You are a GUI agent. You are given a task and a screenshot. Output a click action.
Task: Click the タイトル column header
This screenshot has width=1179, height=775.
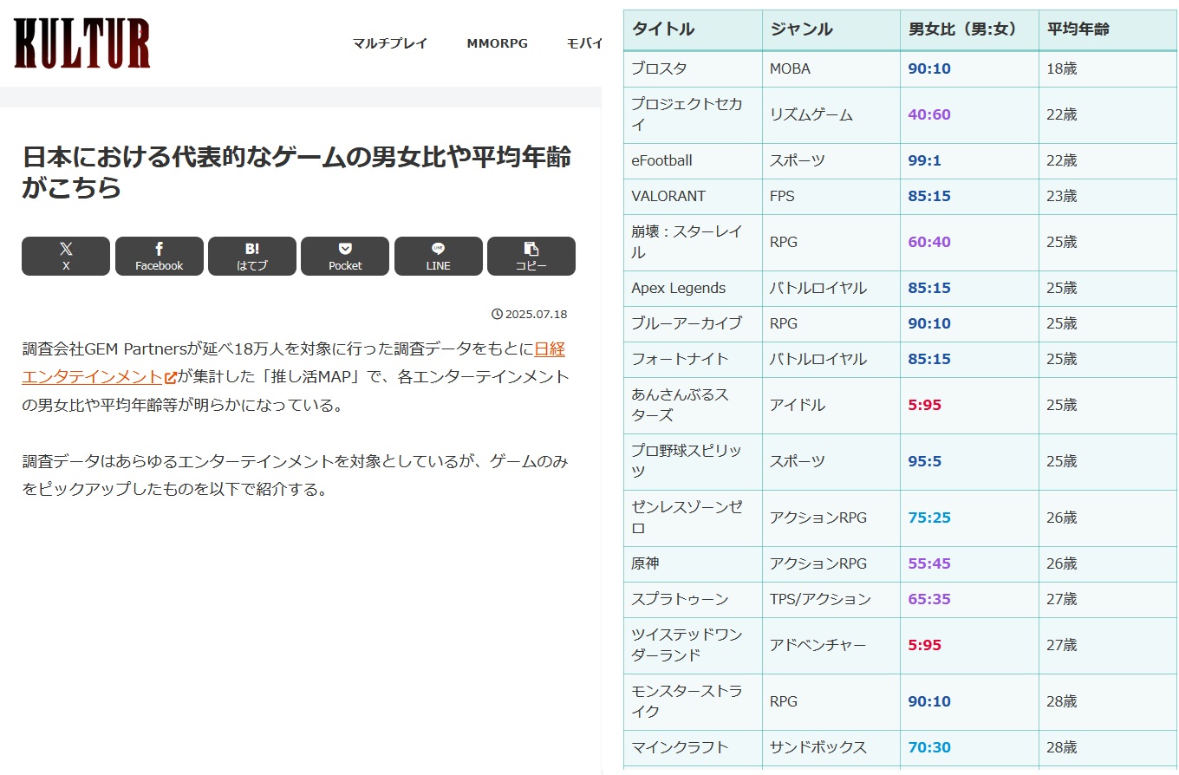663,29
